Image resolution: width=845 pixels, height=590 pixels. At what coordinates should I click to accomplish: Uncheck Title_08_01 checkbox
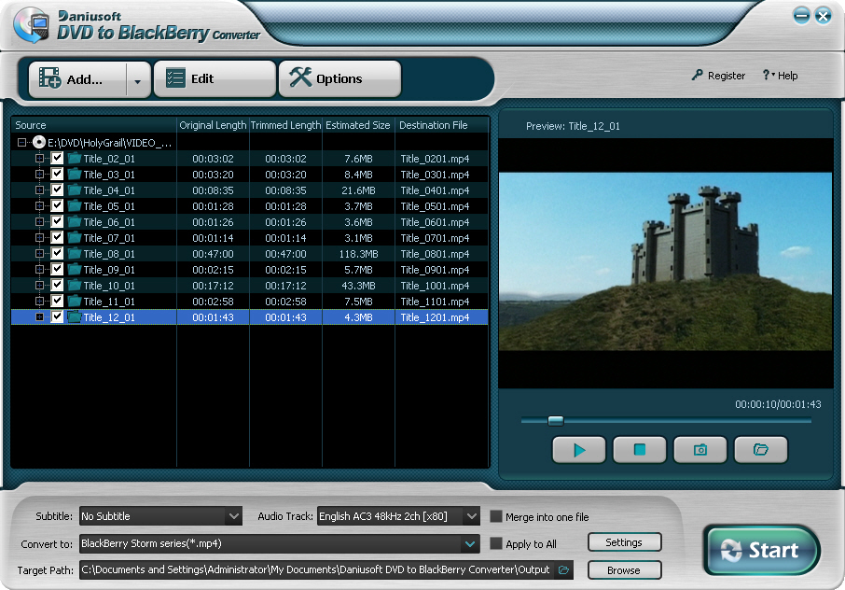(57, 253)
